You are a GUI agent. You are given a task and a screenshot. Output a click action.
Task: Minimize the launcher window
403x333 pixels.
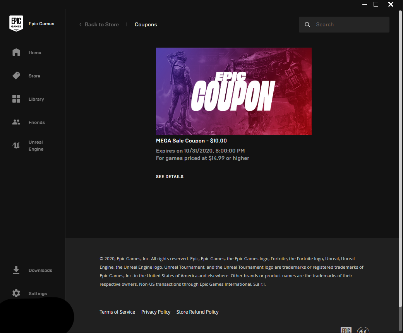pyautogui.click(x=364, y=4)
